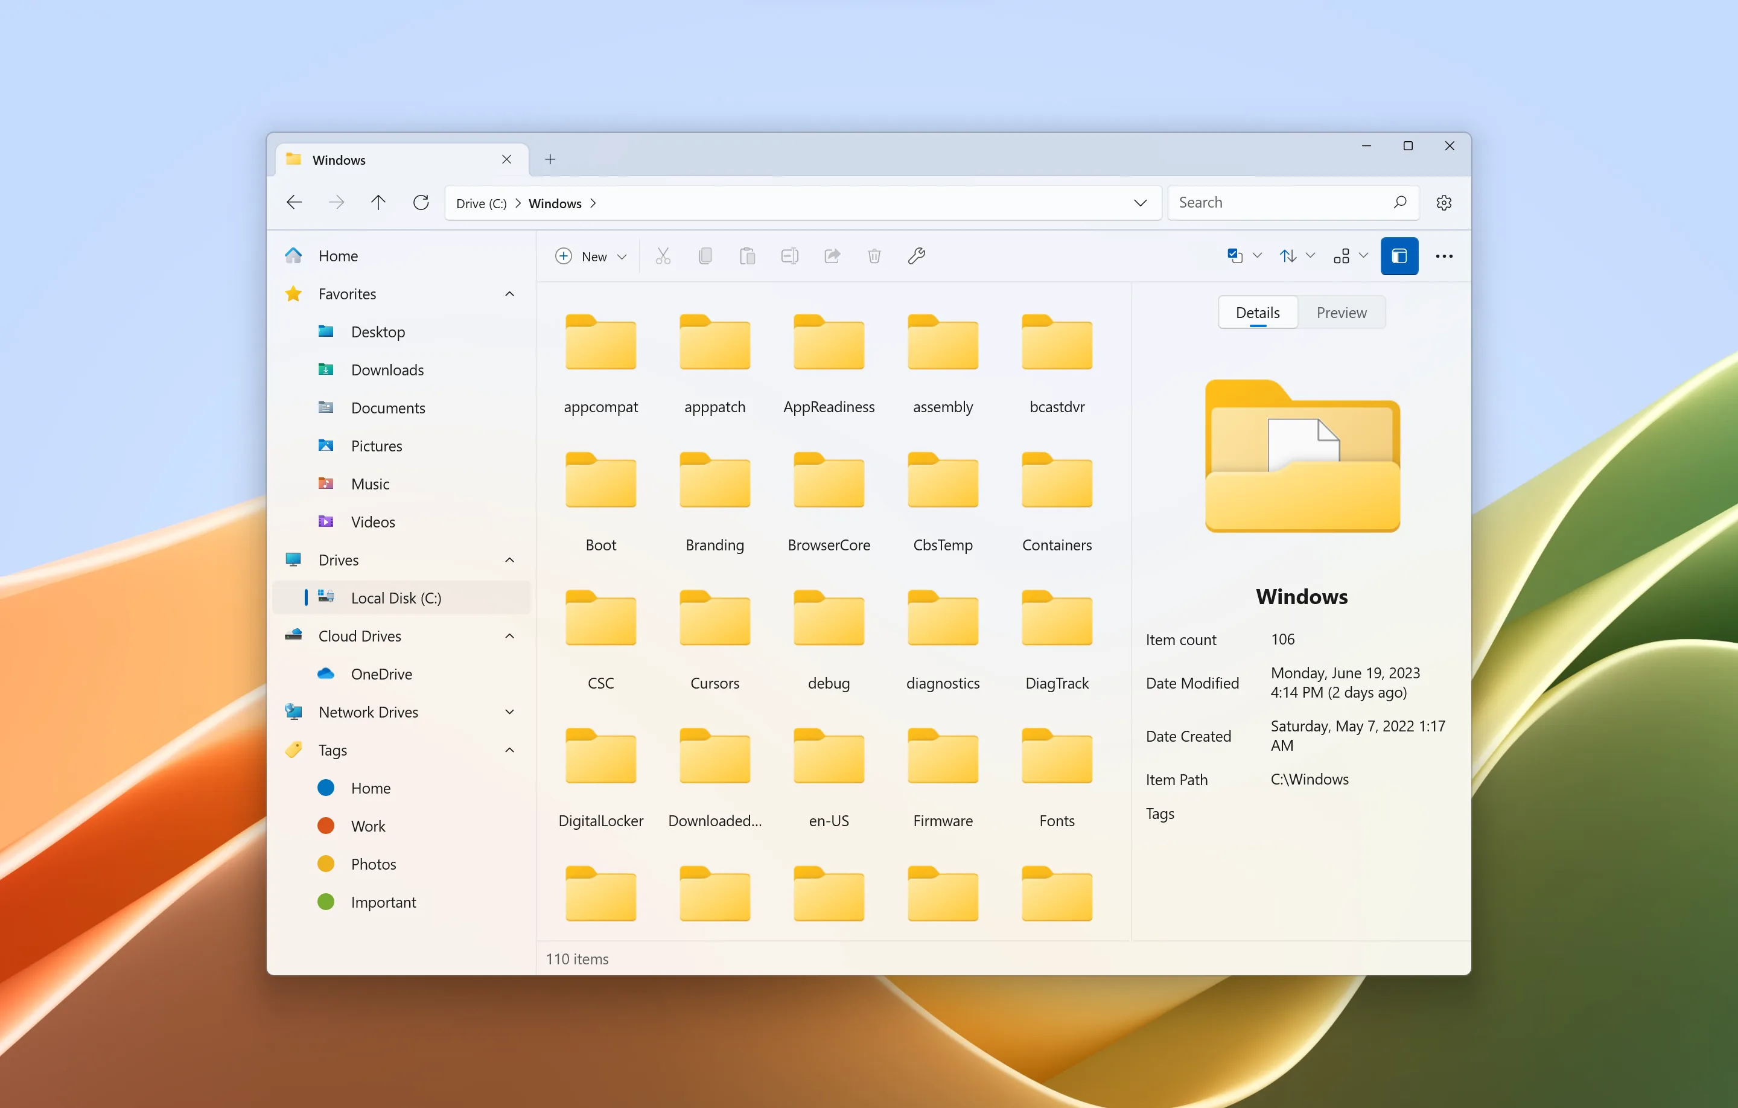
Task: Open the layout view options dropdown
Action: [x=1351, y=256]
